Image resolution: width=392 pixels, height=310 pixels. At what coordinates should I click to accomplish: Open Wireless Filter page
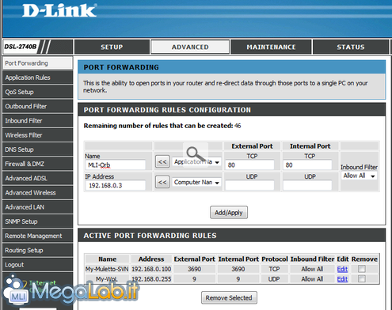point(37,135)
